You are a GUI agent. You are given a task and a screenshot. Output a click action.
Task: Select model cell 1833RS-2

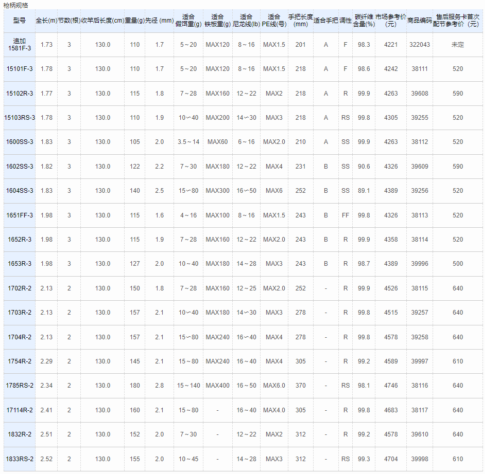pos(20,459)
